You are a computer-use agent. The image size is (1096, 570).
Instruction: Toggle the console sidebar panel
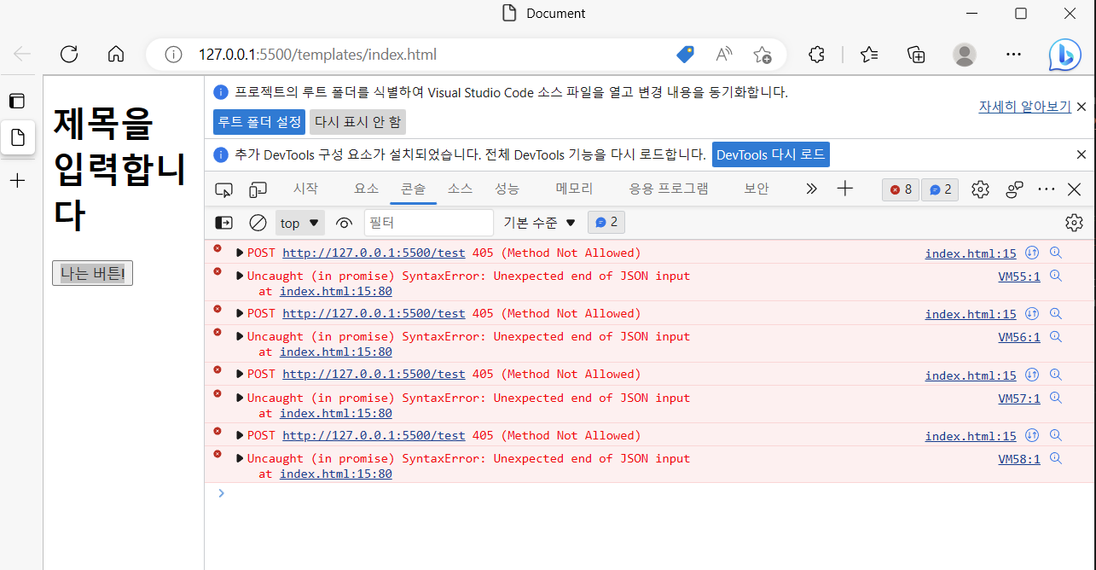tap(223, 223)
